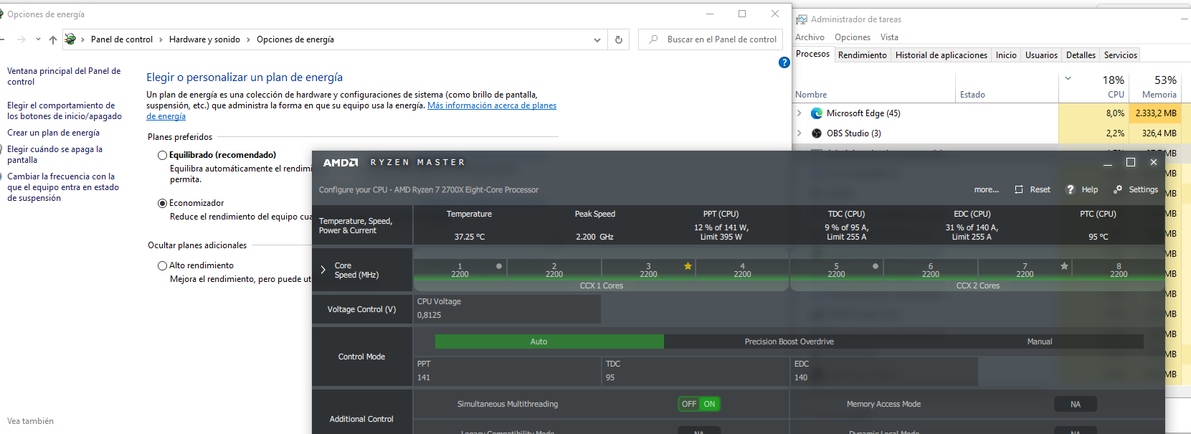Open Help in Ryzen Master
This screenshot has height=434, width=1191.
click(1081, 189)
